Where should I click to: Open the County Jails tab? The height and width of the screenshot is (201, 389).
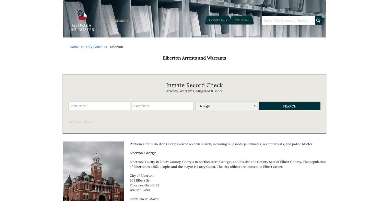point(218,20)
